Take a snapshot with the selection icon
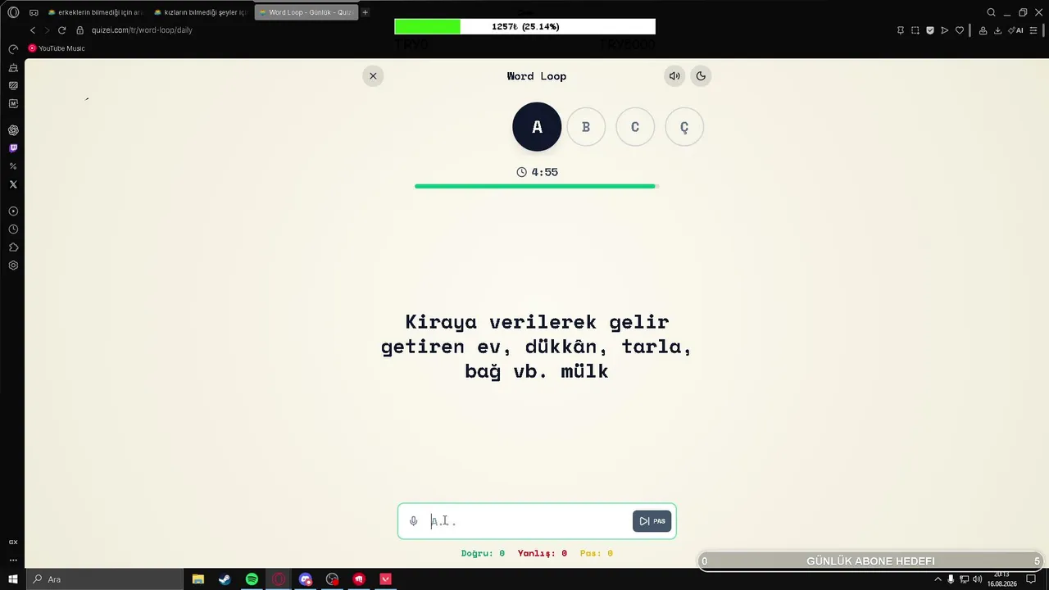 (x=915, y=30)
